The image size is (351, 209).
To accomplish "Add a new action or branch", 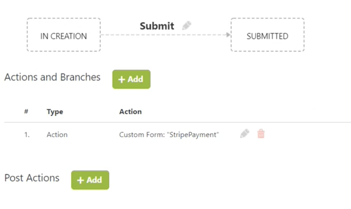I will (131, 79).
